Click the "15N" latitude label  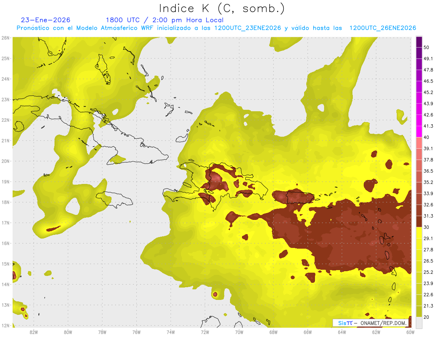click(5, 264)
